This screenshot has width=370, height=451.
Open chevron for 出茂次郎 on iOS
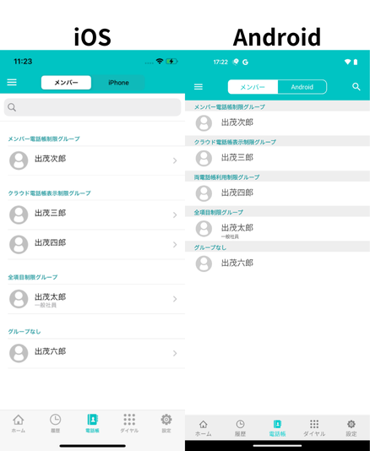[x=175, y=160]
